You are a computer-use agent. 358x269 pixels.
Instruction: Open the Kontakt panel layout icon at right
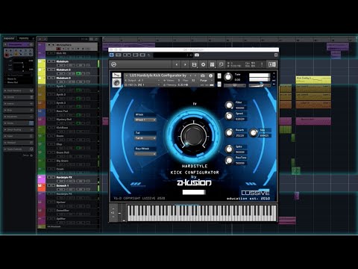click(272, 64)
